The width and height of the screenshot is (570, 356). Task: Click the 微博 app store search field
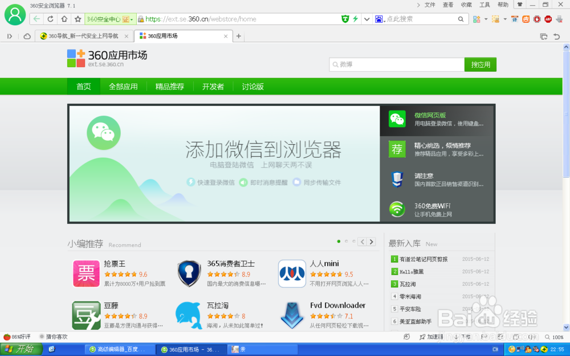[397, 65]
